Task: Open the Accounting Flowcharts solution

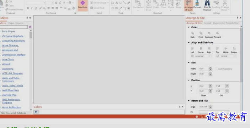Action: [x=14, y=41]
